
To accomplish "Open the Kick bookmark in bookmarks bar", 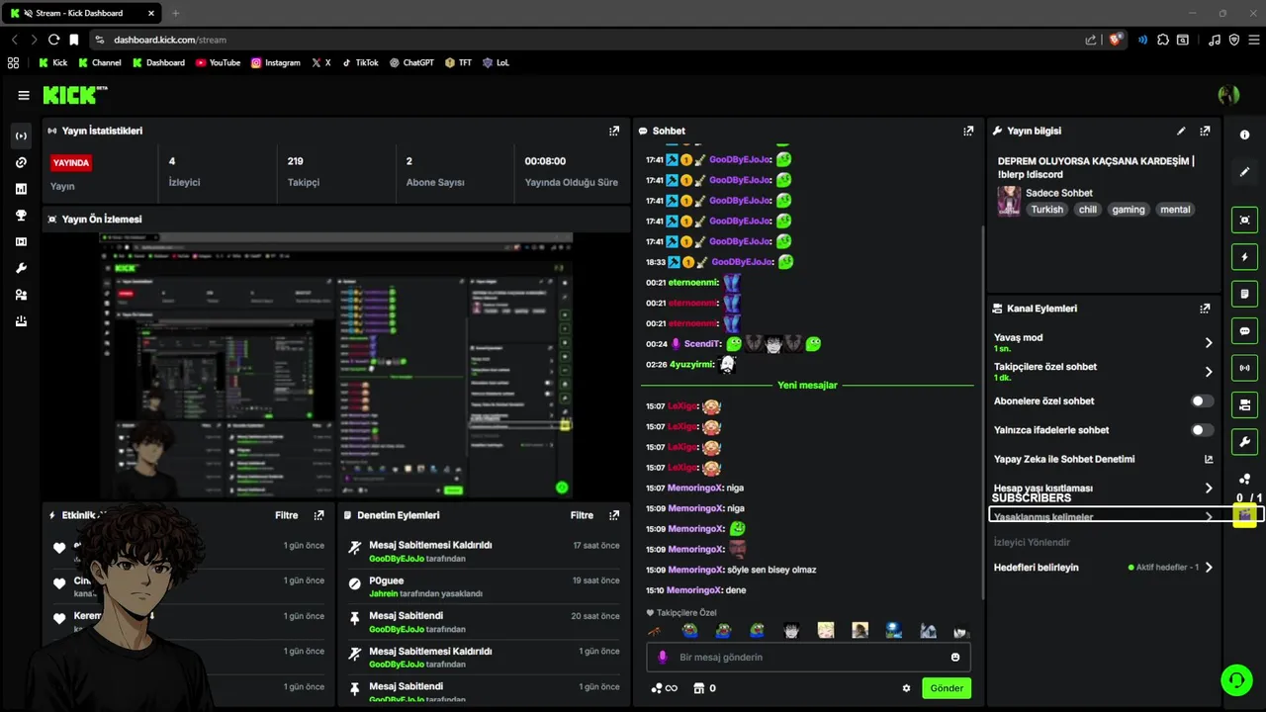I will point(53,62).
